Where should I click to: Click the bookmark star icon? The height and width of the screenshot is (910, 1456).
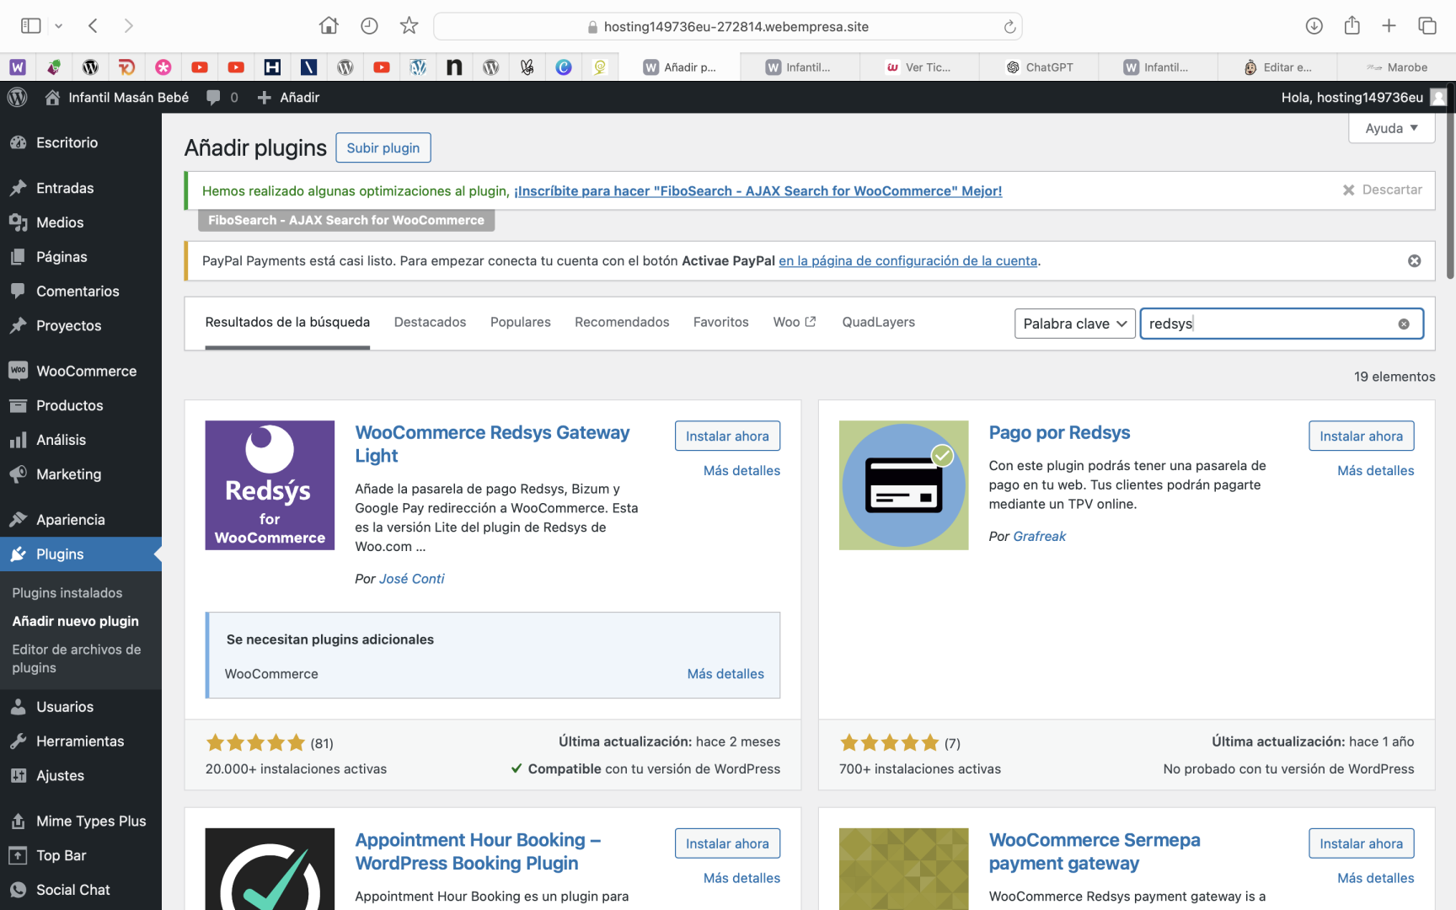(x=409, y=26)
